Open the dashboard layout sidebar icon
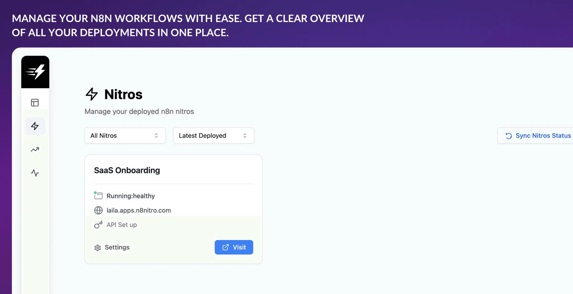 coord(35,103)
